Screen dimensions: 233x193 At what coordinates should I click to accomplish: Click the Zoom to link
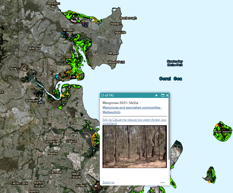[x=108, y=182]
